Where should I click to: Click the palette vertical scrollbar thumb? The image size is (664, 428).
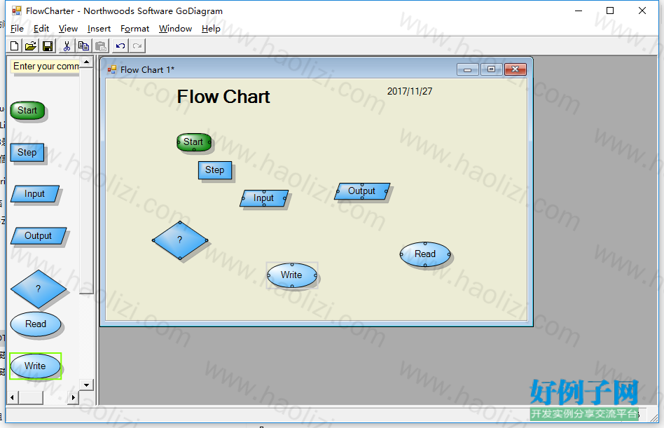[86, 180]
